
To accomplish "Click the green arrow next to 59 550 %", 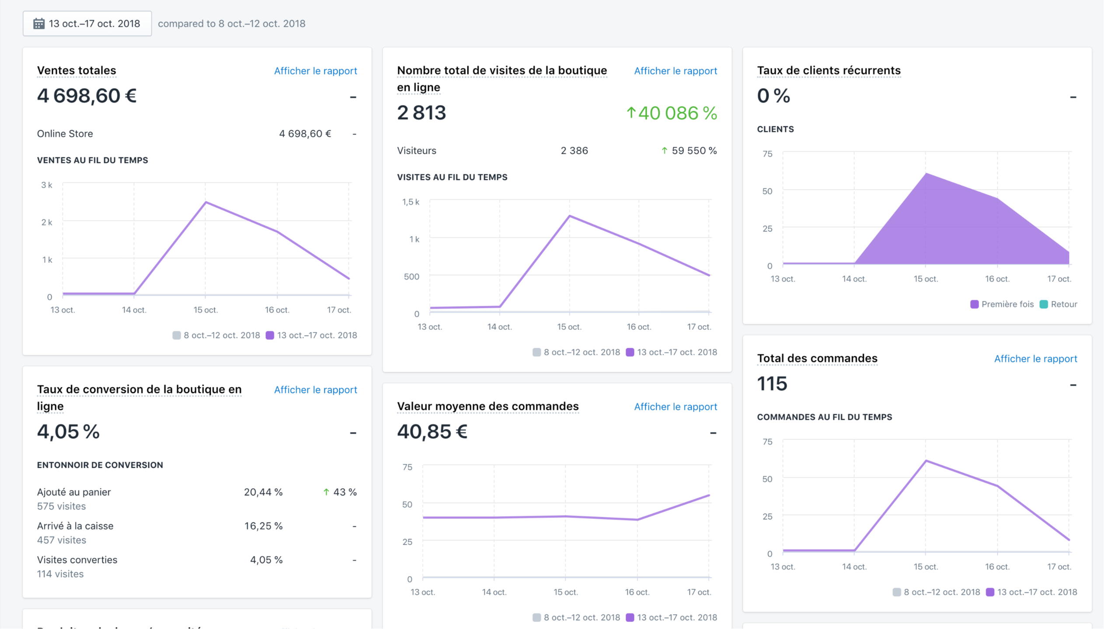I will pos(664,151).
